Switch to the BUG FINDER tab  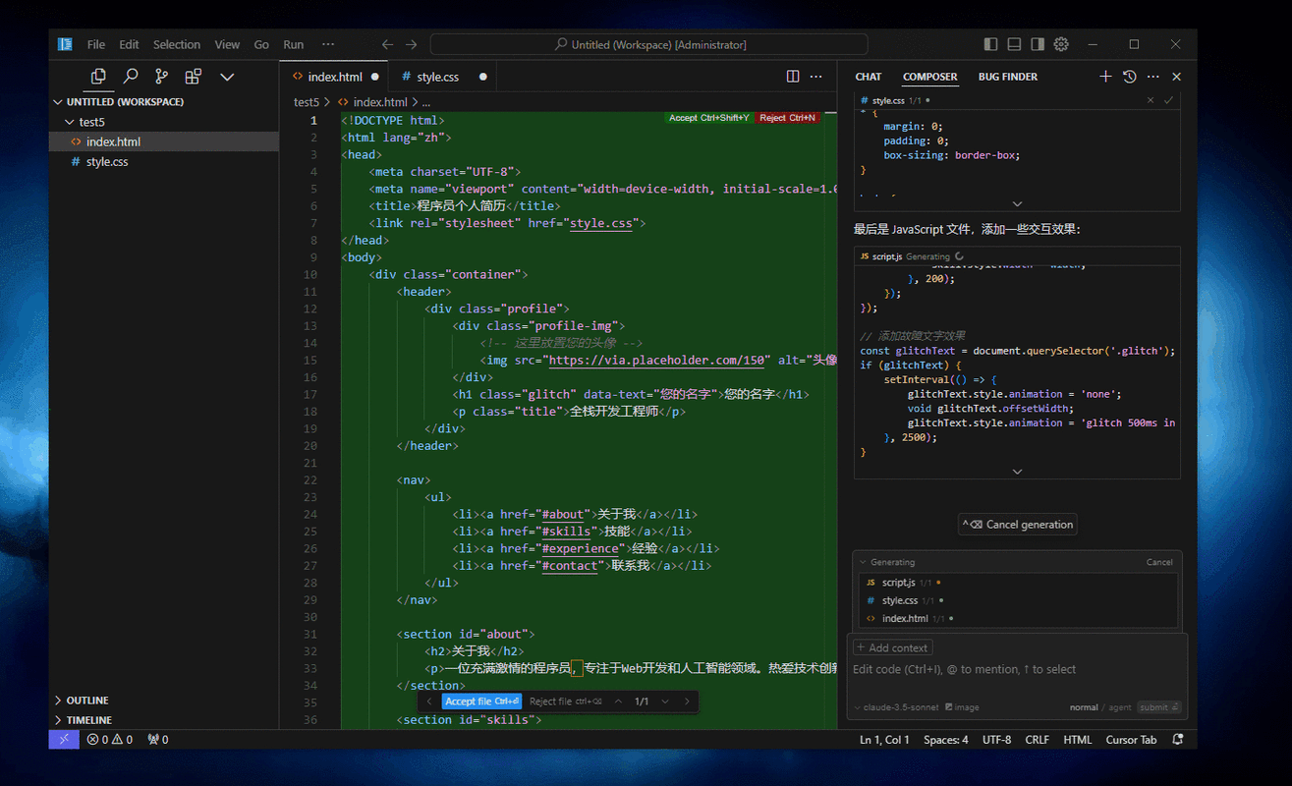(x=1007, y=77)
